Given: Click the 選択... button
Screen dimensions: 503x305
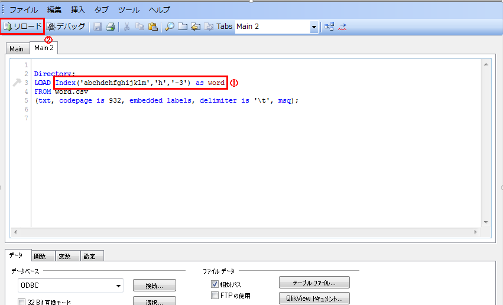Looking at the screenshot, I should 154,301.
